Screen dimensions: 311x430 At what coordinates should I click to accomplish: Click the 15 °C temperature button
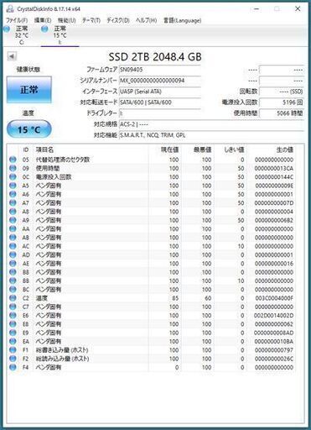tap(29, 129)
